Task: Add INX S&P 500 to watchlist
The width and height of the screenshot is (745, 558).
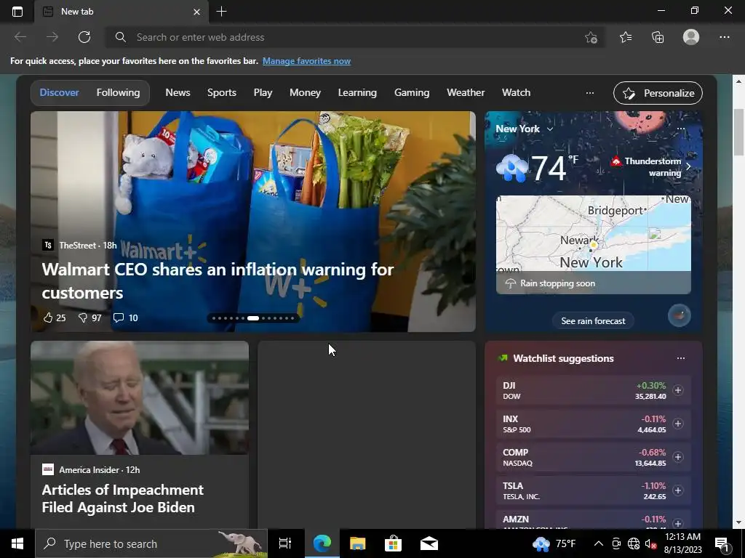Action: coord(678,424)
